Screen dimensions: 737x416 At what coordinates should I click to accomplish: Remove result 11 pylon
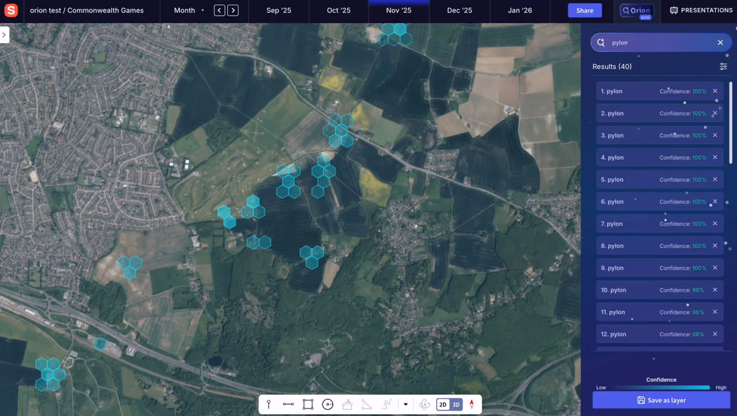click(715, 312)
